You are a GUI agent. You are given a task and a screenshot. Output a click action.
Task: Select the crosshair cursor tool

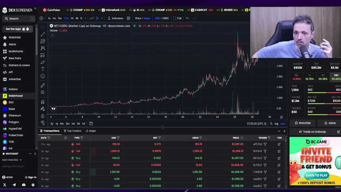pos(43,27)
